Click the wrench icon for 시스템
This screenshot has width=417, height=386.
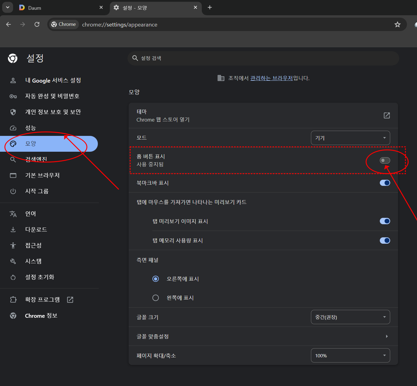click(x=13, y=261)
